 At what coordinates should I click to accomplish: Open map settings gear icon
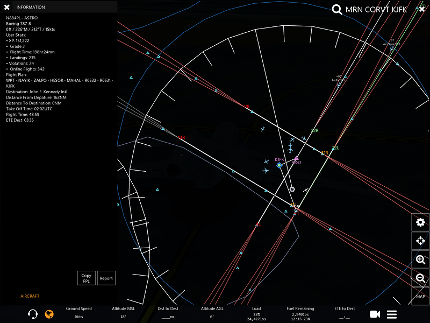click(420, 222)
